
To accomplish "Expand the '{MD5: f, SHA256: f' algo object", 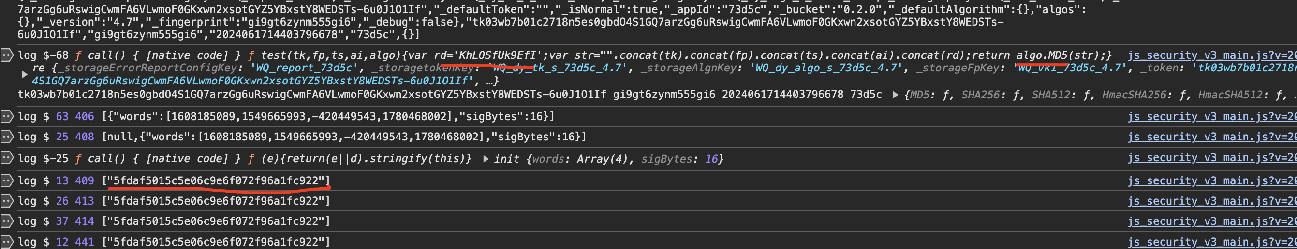I will [x=895, y=95].
